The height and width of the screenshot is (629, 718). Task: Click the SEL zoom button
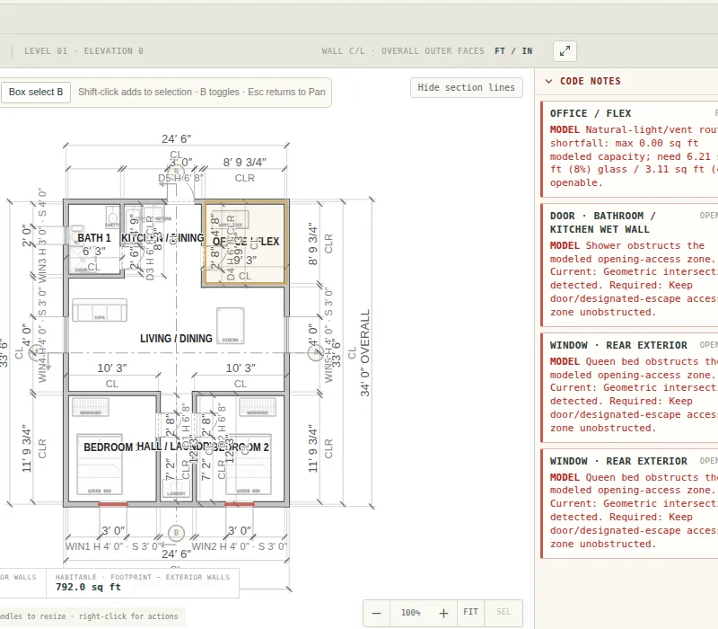point(503,613)
